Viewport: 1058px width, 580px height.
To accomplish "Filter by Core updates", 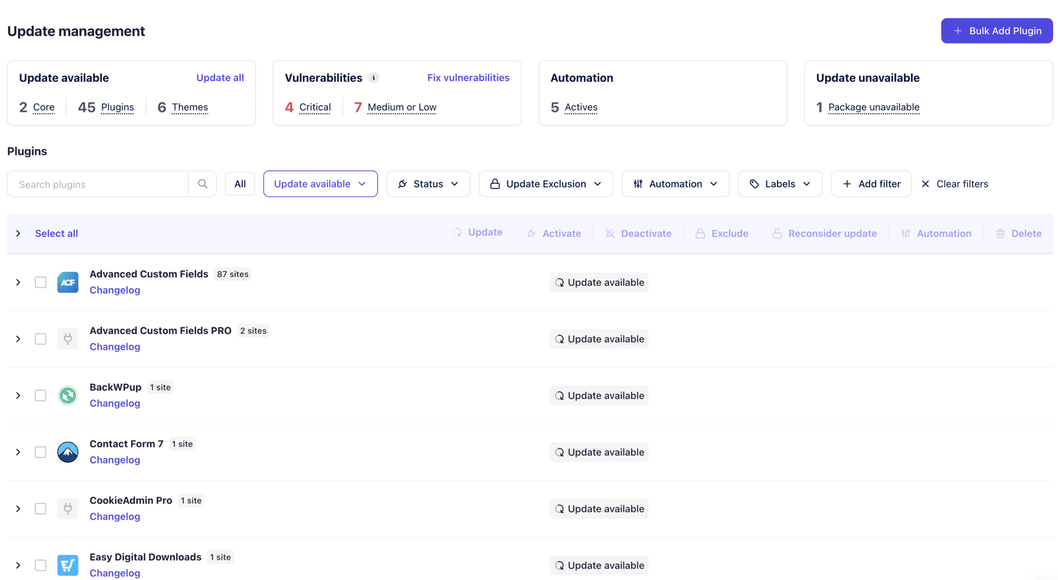I will pyautogui.click(x=44, y=107).
